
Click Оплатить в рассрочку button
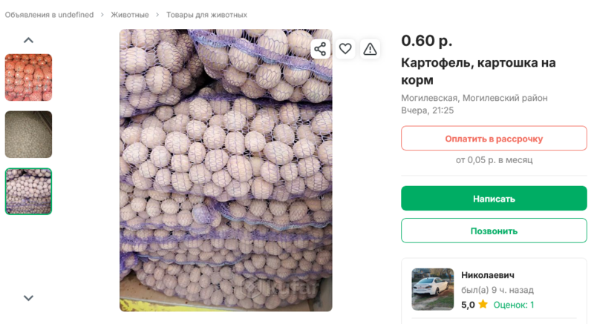tap(494, 139)
